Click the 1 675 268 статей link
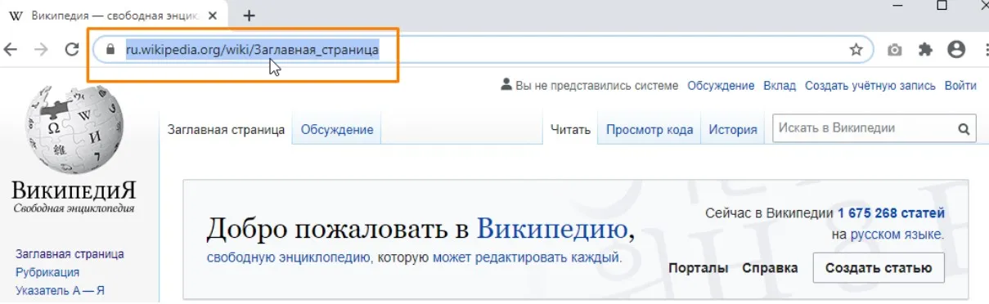The height and width of the screenshot is (304, 989). 891,213
